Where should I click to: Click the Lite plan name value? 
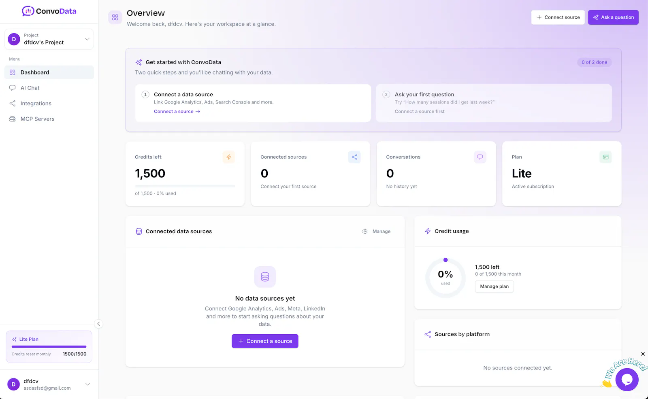(522, 174)
